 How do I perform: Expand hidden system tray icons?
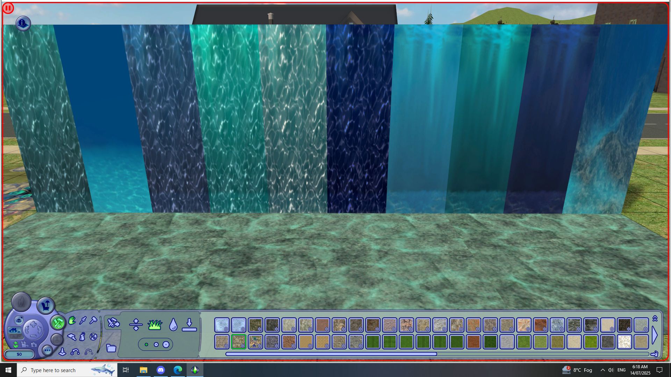tap(603, 370)
